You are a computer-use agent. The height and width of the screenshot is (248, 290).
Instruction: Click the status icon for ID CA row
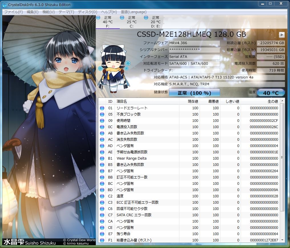pos(102,221)
